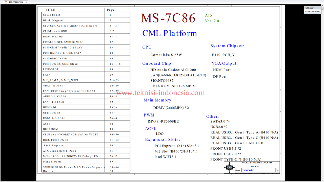
Task: Click the Intel WIFI * 1 line
Action: point(165,157)
